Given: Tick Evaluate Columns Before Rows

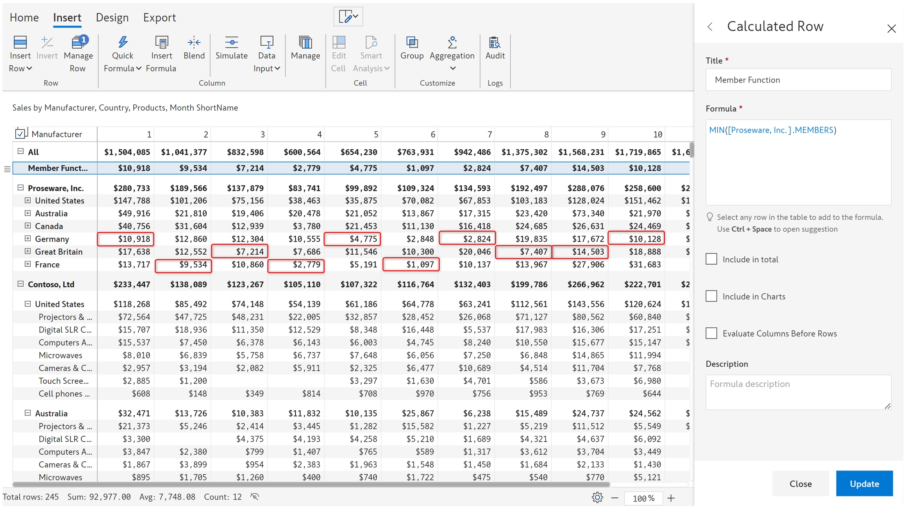Looking at the screenshot, I should [x=711, y=333].
